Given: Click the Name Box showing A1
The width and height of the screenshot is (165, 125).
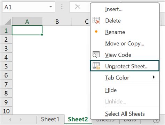Looking at the screenshot, I should (29, 7).
